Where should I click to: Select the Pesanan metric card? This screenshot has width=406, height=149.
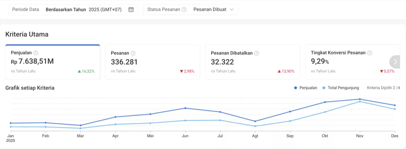click(152, 62)
